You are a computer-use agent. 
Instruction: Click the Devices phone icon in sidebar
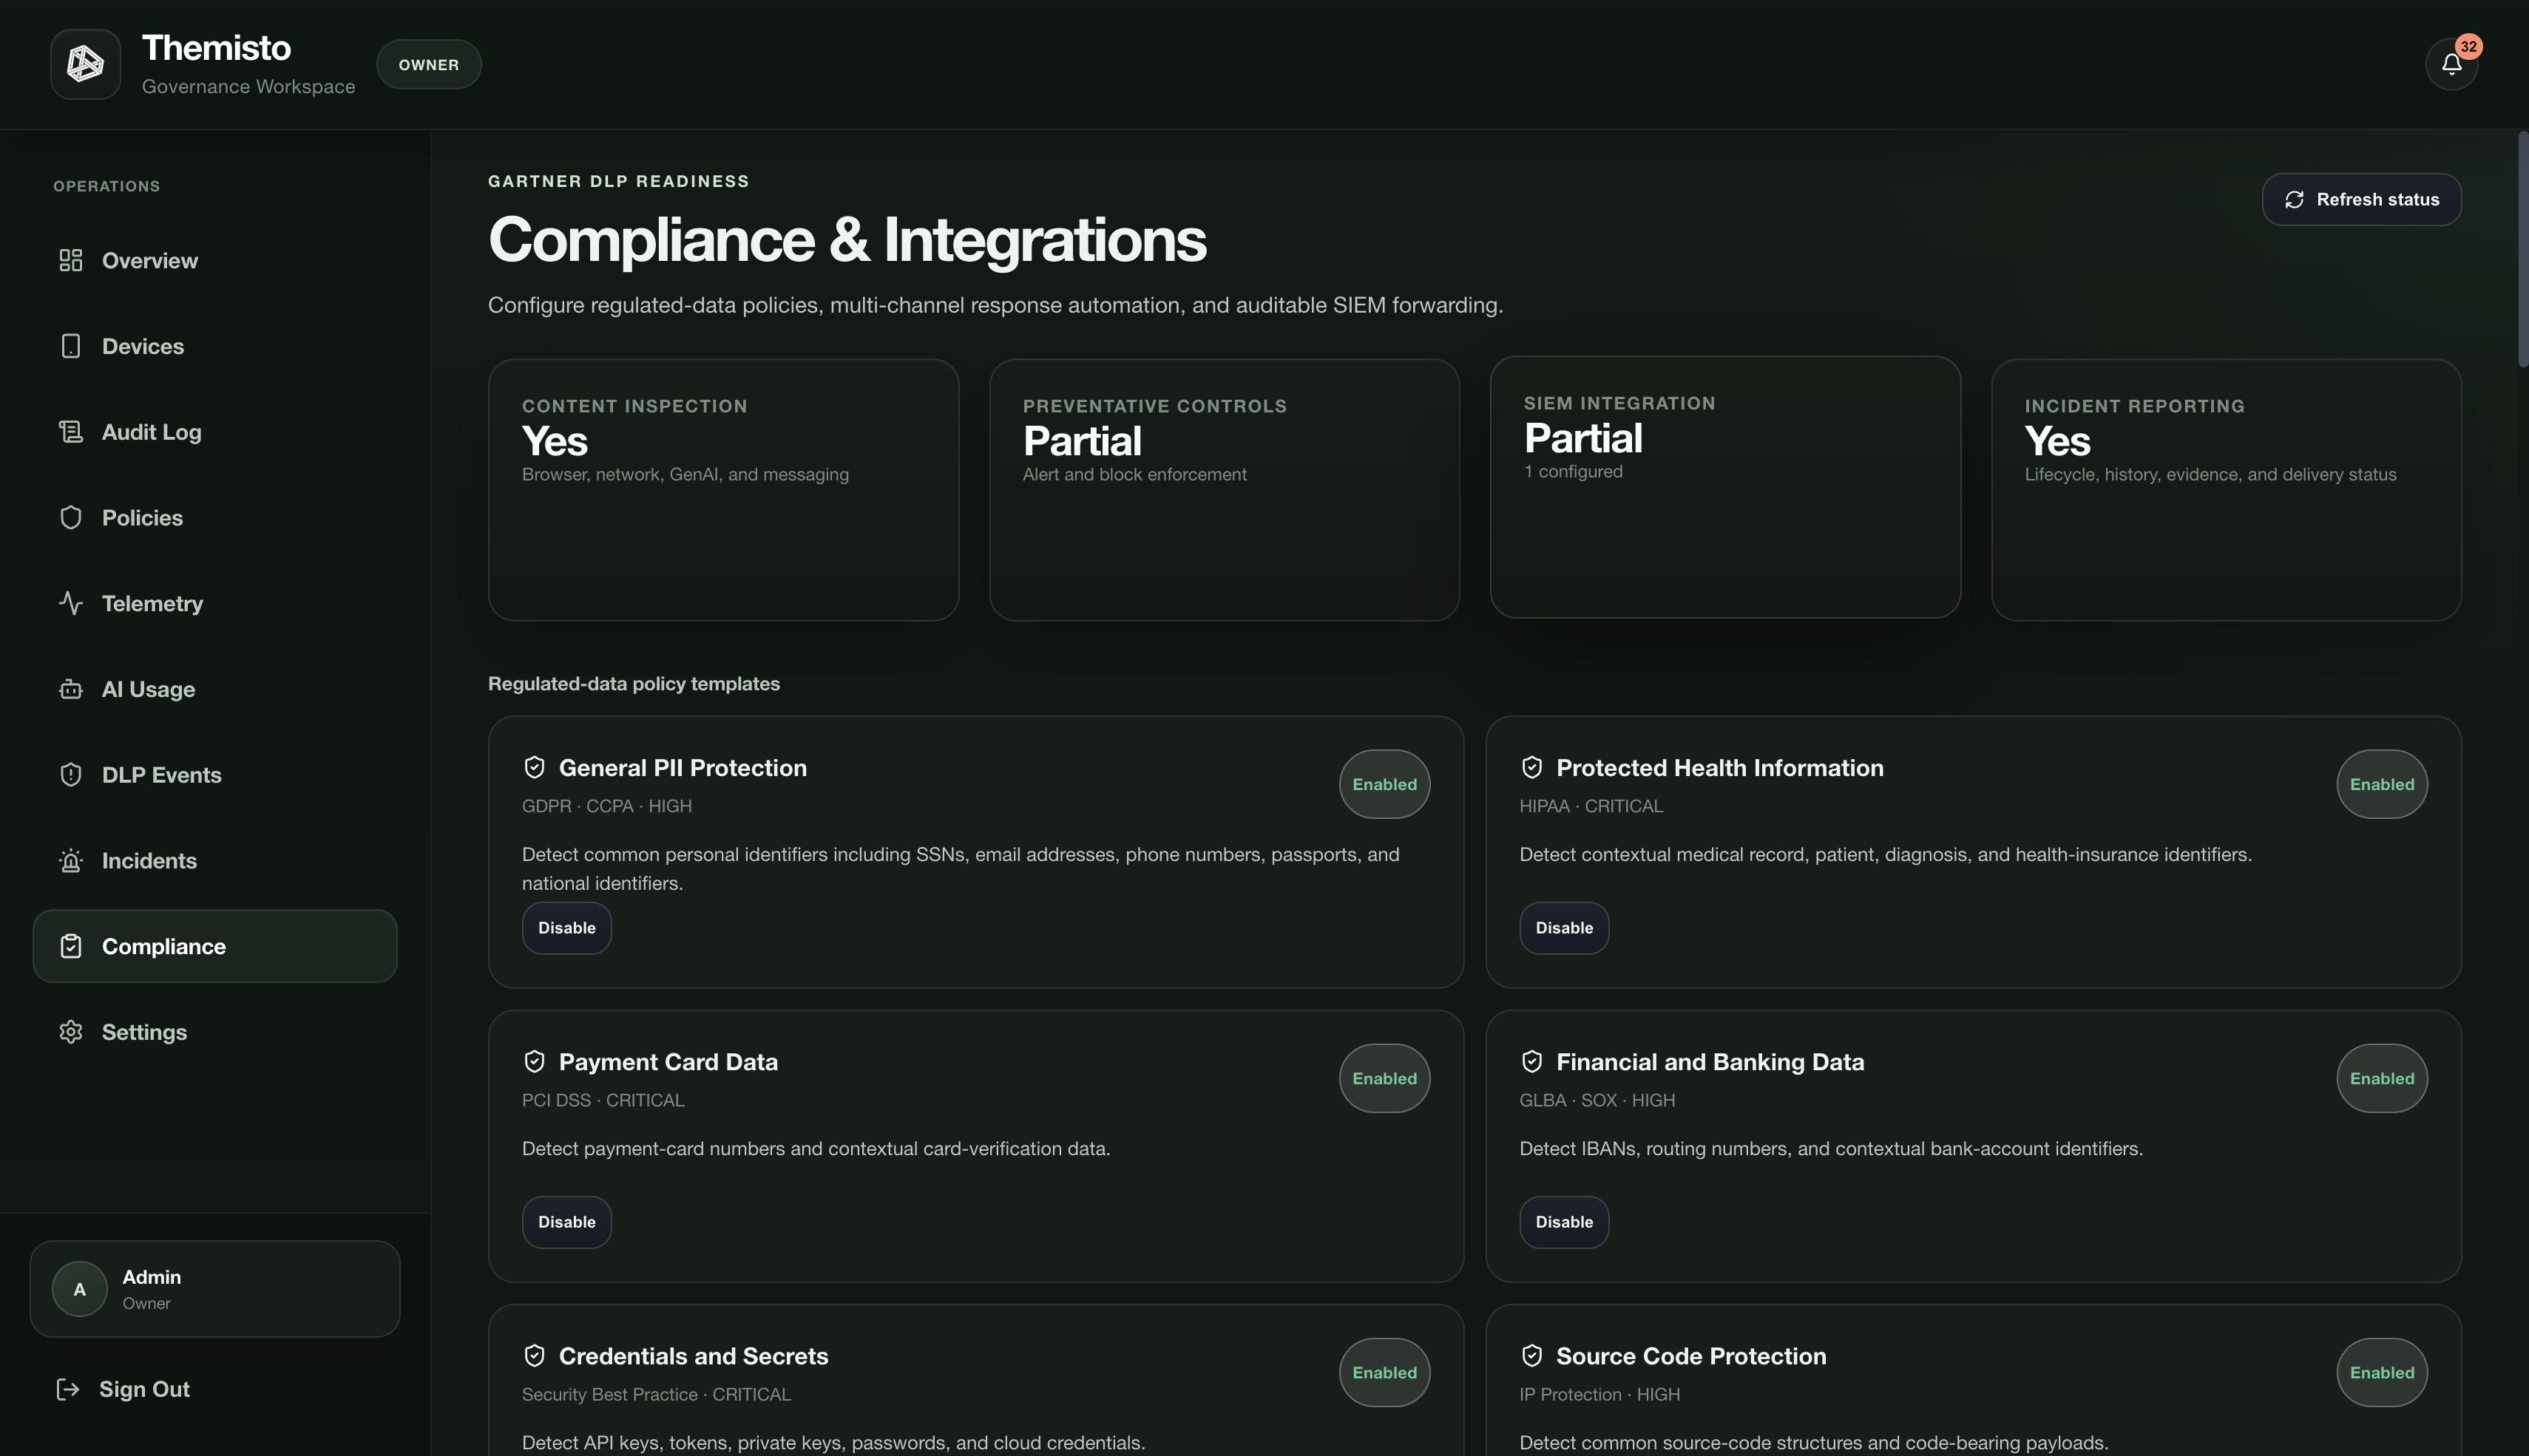(70, 346)
